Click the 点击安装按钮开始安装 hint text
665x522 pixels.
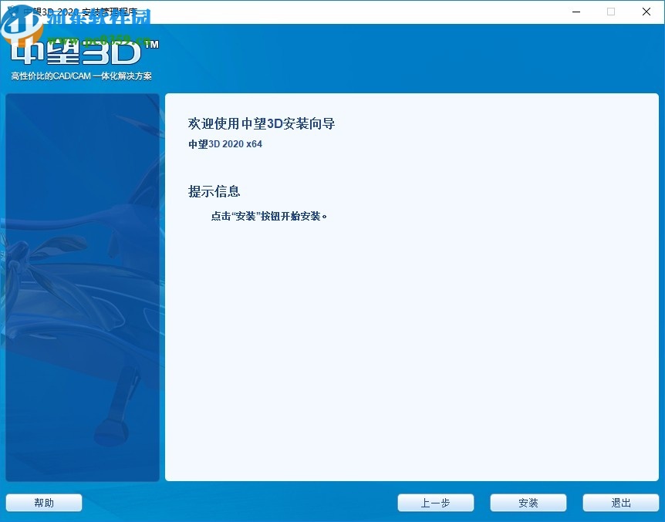pos(268,217)
